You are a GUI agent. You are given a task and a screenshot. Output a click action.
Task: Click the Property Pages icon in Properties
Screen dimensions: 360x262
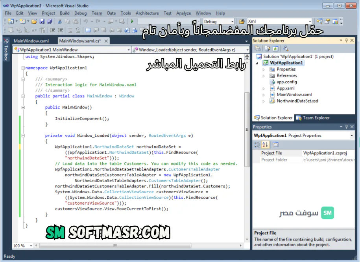(275, 145)
